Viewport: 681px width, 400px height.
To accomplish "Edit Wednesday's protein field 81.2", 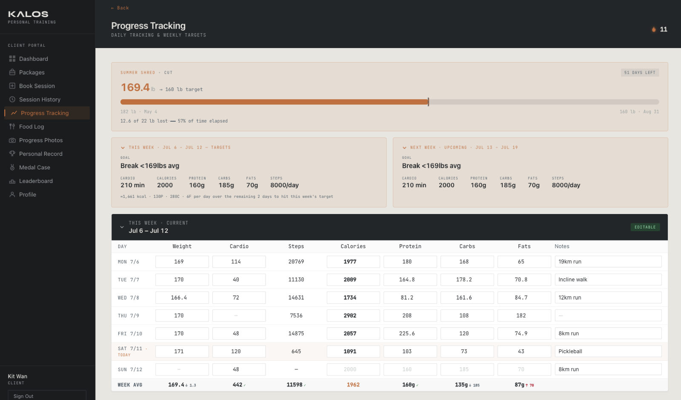I will tap(410, 298).
